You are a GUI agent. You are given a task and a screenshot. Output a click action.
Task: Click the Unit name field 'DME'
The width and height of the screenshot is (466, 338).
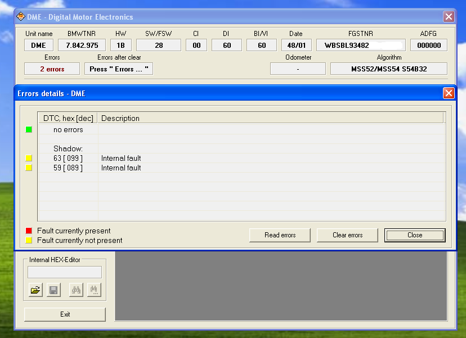click(39, 45)
